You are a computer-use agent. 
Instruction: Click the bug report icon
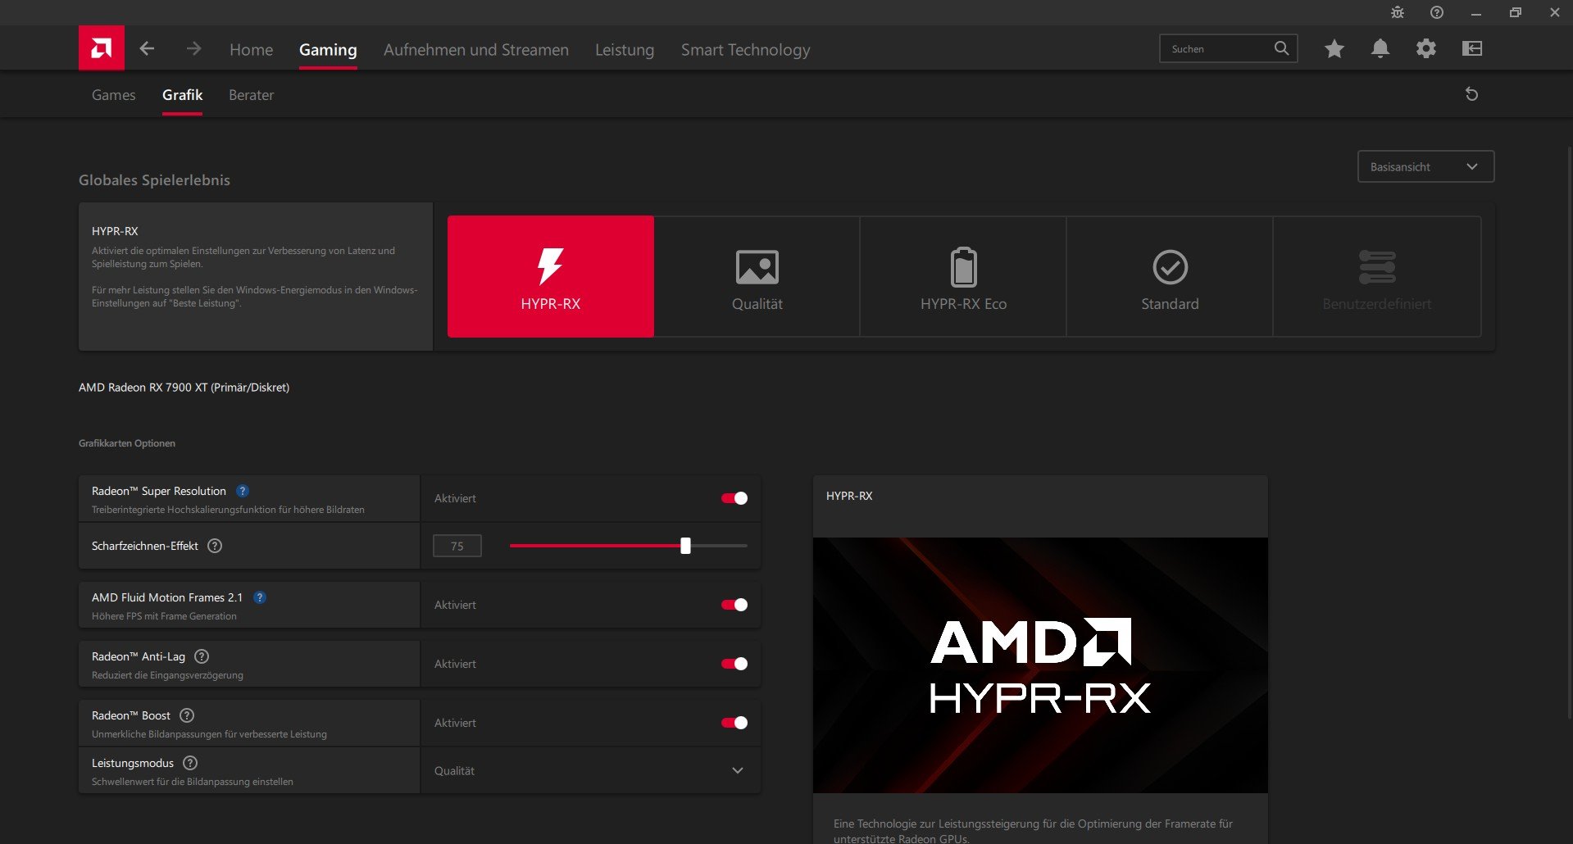[1398, 12]
